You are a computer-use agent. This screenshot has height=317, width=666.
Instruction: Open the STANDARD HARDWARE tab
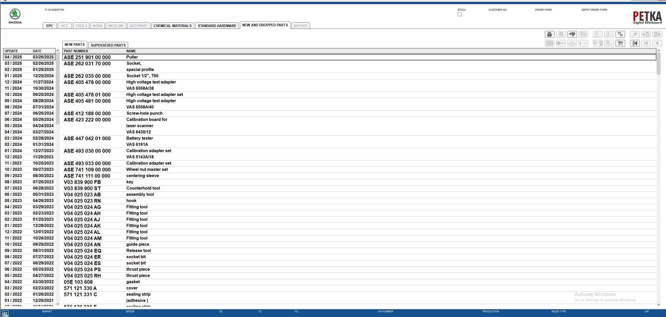click(x=217, y=25)
